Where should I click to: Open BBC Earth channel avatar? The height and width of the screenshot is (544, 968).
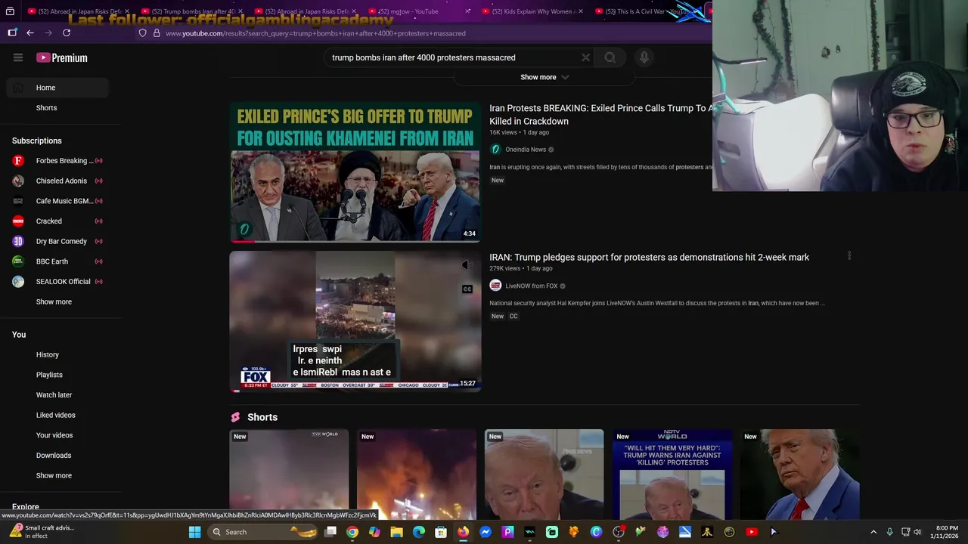coord(18,261)
